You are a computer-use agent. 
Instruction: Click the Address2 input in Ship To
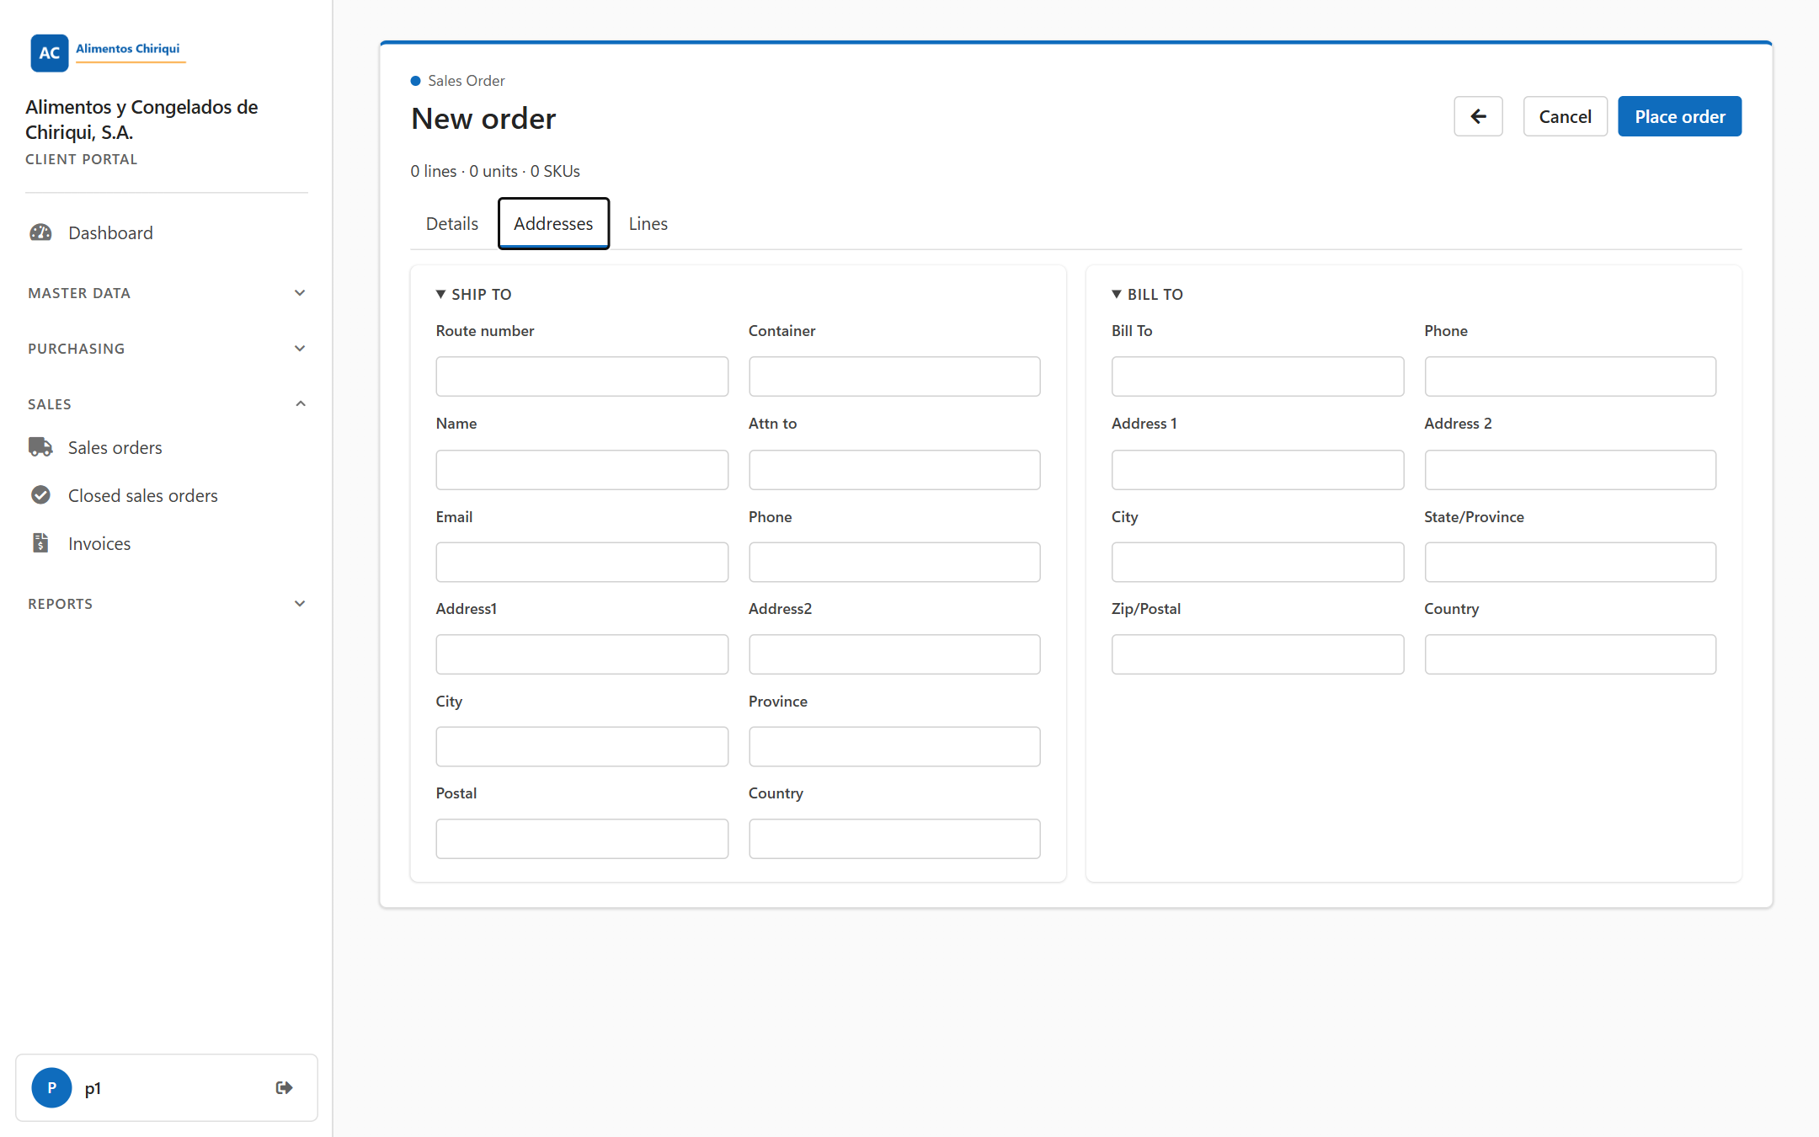894,654
